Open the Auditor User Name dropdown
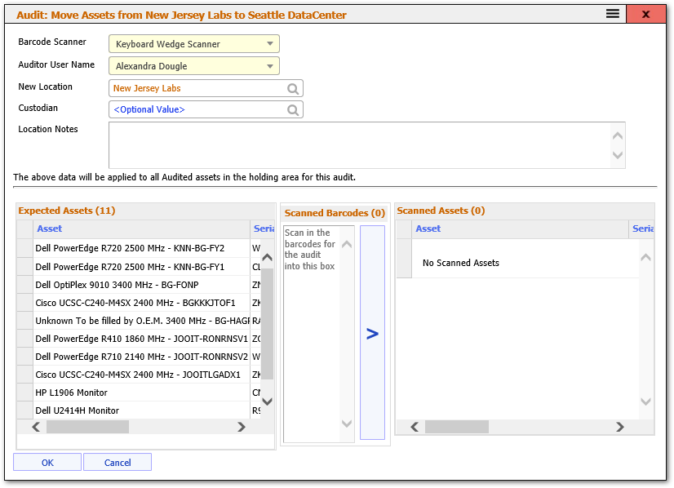This screenshot has height=488, width=674. point(271,65)
